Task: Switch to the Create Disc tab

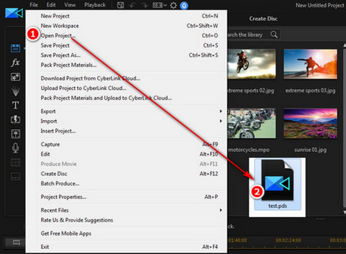Action: [x=263, y=19]
